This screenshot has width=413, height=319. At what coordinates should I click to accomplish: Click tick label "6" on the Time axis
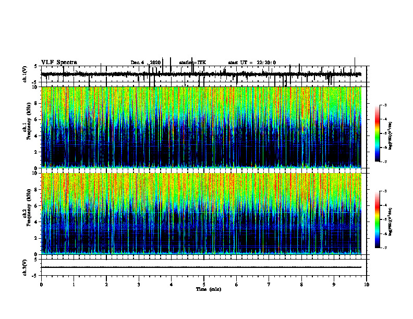(x=236, y=285)
